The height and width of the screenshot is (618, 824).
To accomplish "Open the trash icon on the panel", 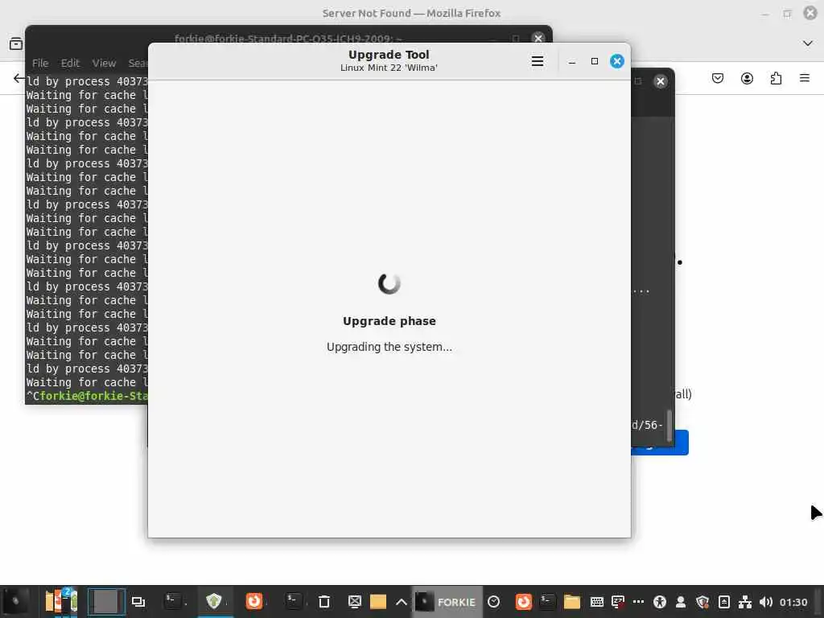I will 324,602.
